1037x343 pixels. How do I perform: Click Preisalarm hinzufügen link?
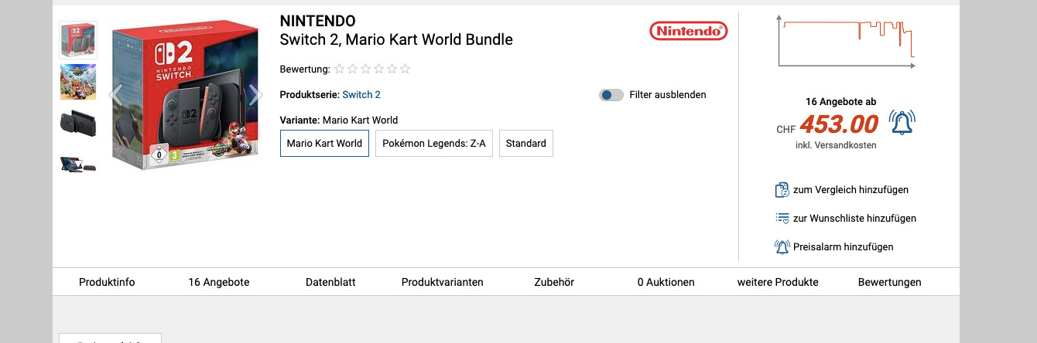pos(843,246)
